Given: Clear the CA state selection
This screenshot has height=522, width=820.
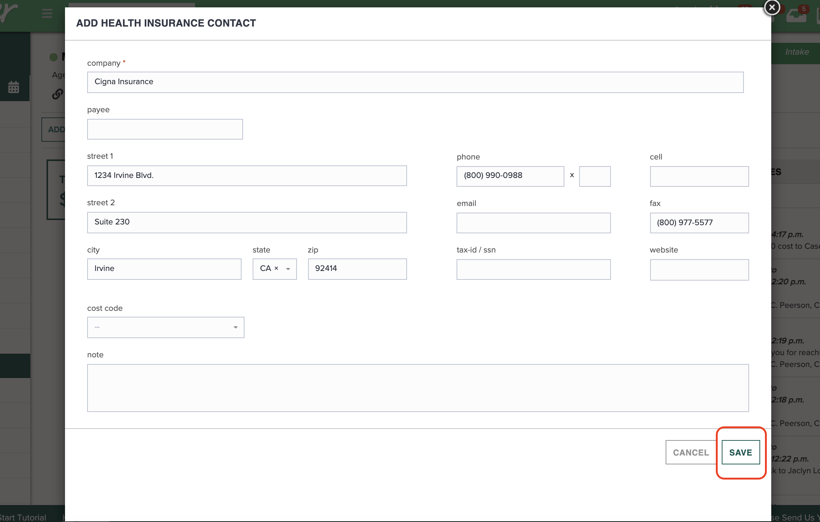Looking at the screenshot, I should coord(276,268).
